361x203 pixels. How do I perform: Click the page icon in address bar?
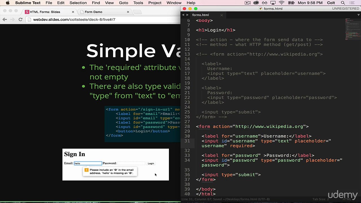[30, 19]
